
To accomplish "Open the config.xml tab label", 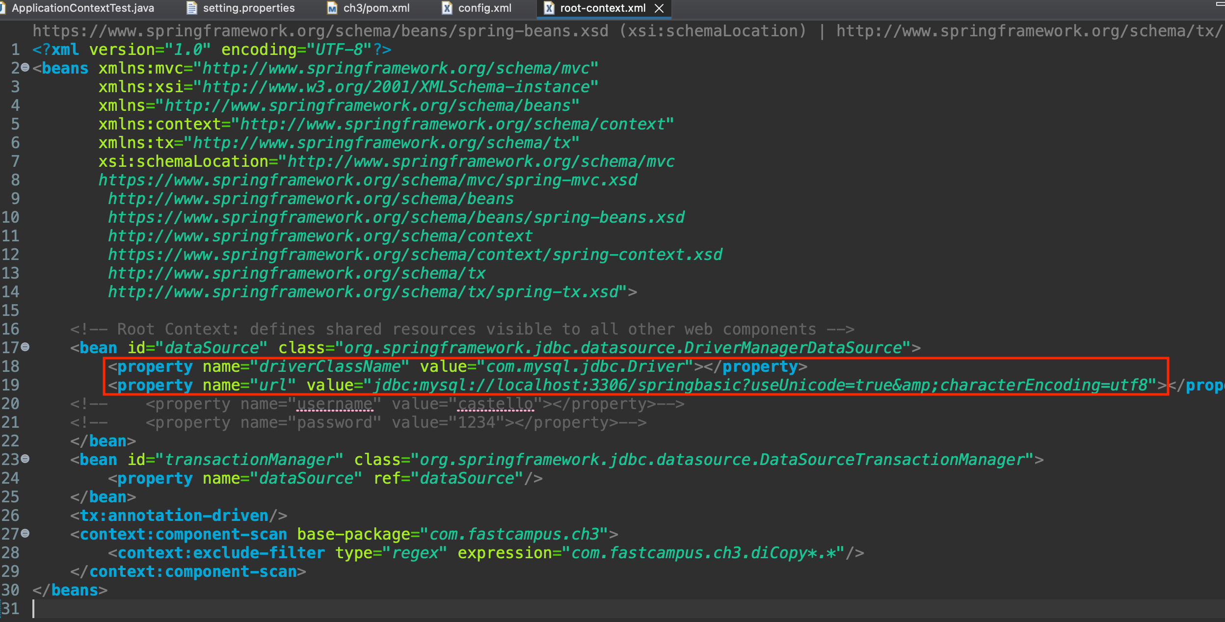I will (484, 8).
